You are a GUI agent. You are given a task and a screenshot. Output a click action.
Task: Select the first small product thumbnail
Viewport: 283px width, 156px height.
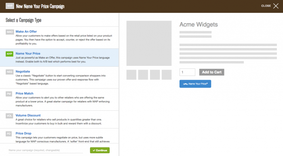pos(131,75)
